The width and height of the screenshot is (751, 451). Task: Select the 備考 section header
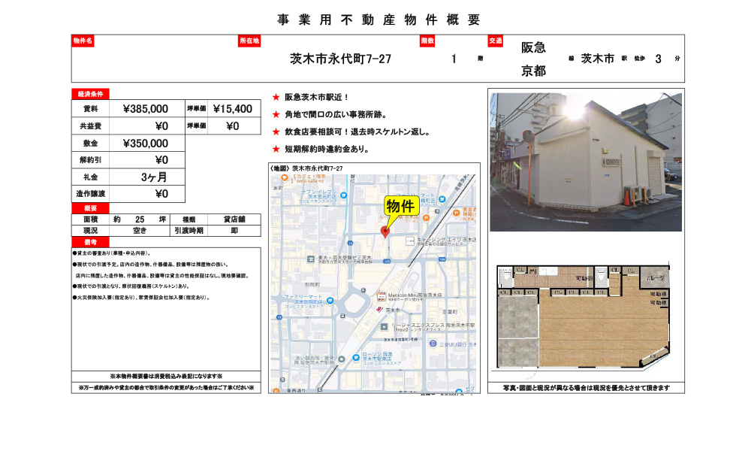pos(90,242)
